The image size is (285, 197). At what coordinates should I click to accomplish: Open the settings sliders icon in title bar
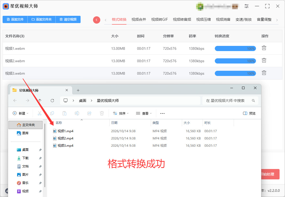[246, 6]
